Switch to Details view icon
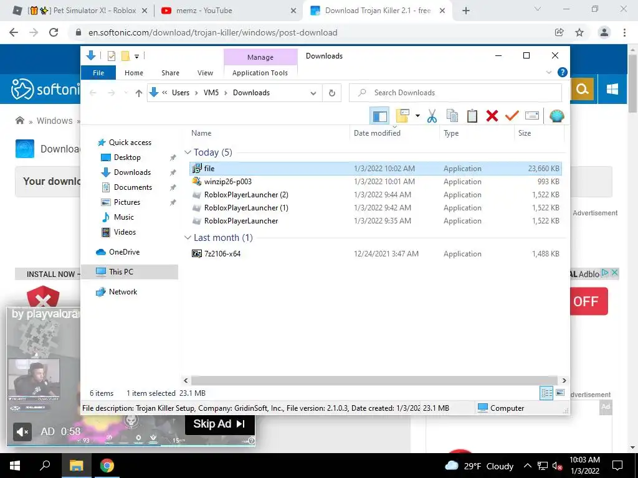Viewport: 638px width, 478px height. 546,393
